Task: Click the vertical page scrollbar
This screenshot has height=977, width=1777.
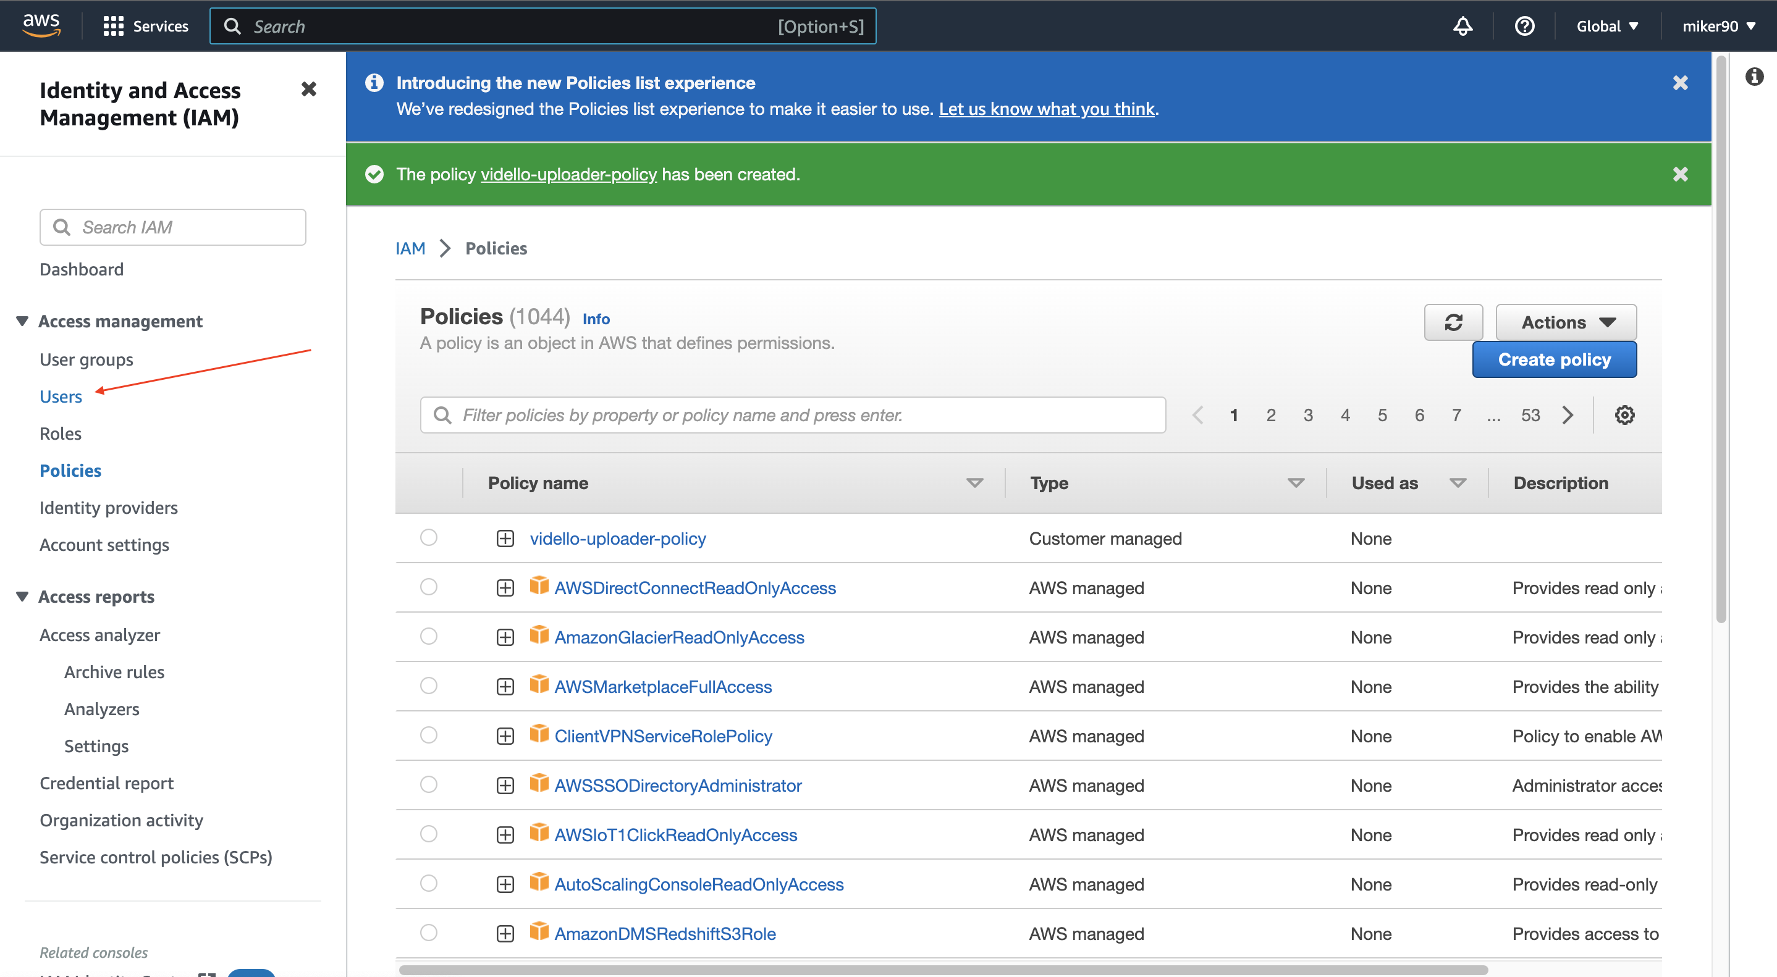Action: pos(1720,339)
